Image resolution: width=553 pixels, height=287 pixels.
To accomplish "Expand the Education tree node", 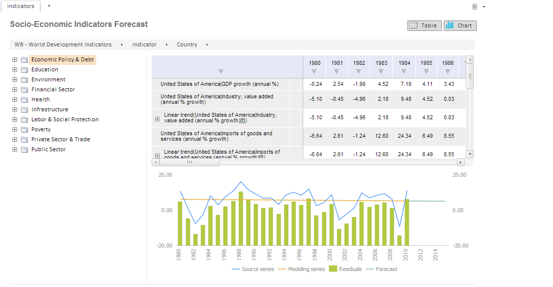I will pyautogui.click(x=15, y=70).
